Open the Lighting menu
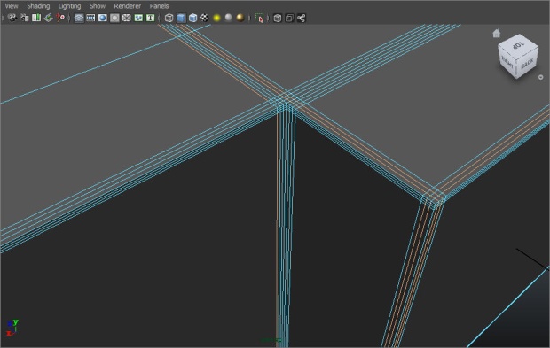Image resolution: width=550 pixels, height=348 pixels. point(69,6)
